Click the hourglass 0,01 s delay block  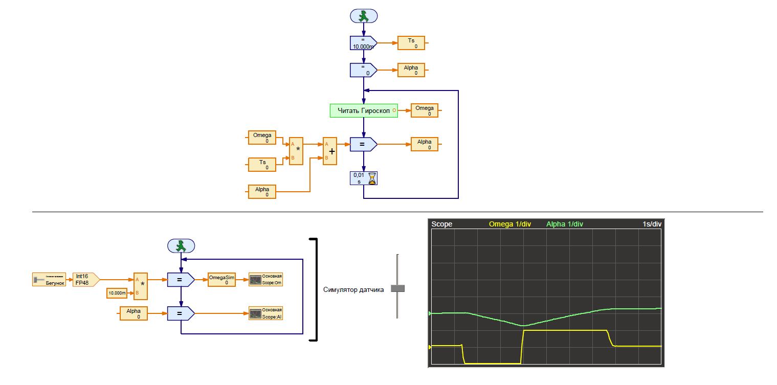[364, 178]
